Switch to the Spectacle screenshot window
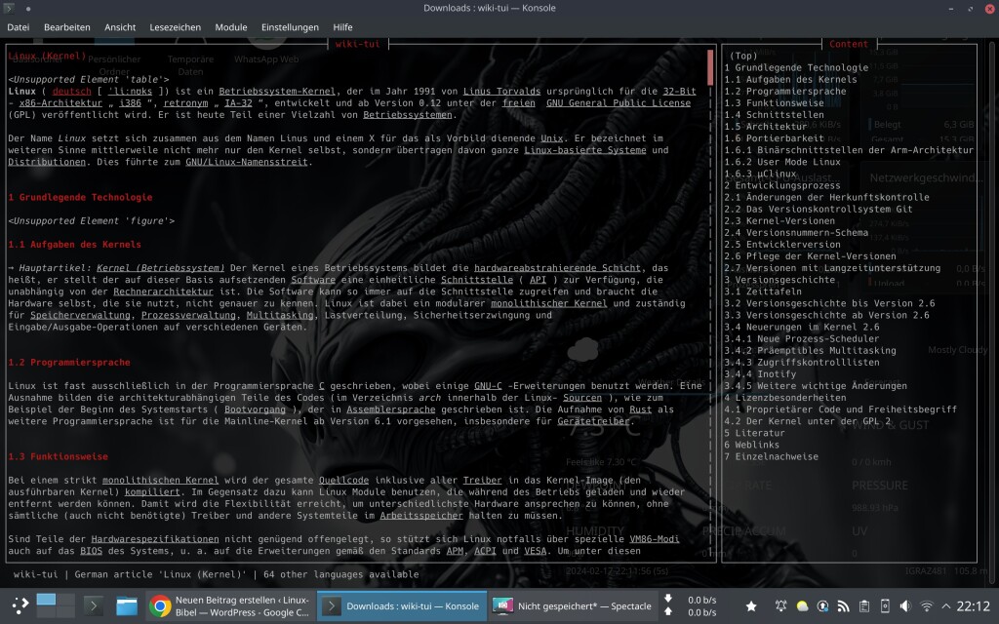 (573, 605)
